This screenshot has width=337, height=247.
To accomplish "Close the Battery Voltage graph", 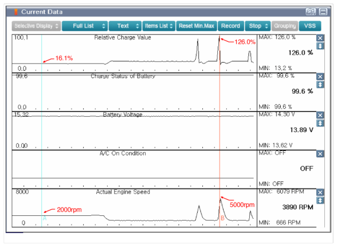I will click(320, 115).
